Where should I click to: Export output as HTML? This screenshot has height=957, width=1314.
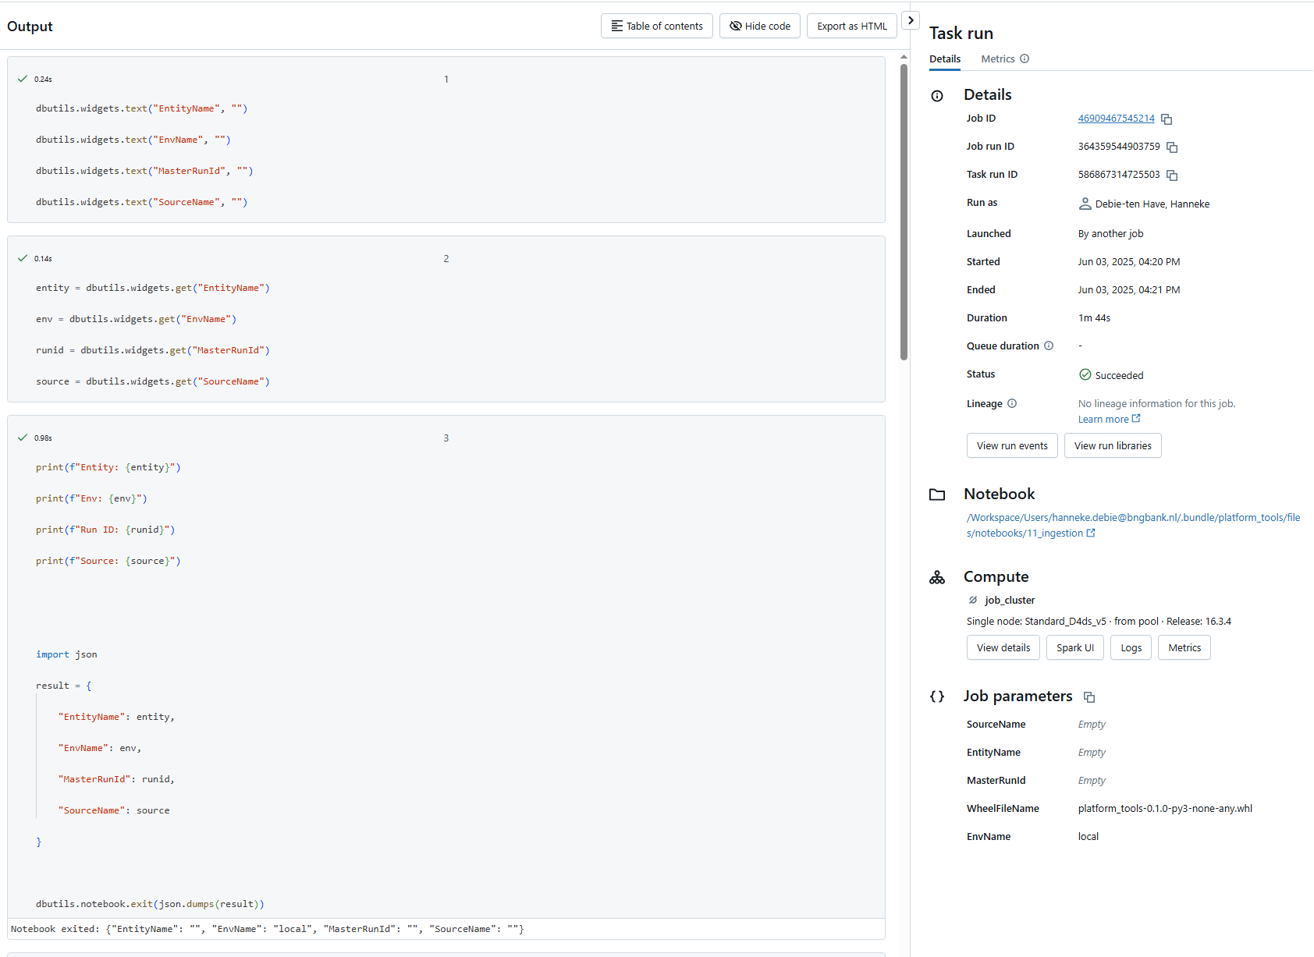point(852,26)
